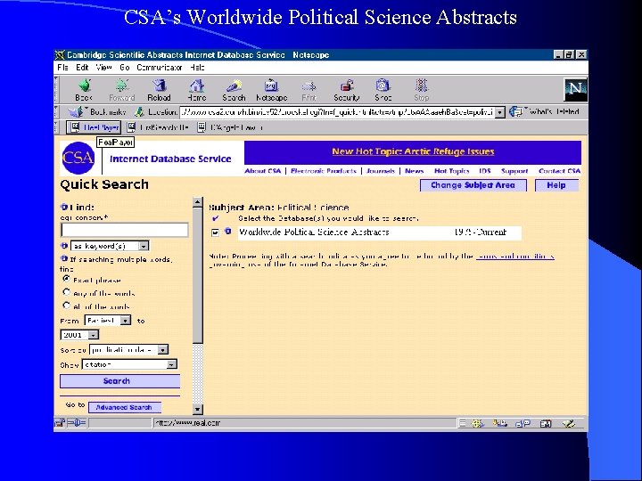The width and height of the screenshot is (642, 481).
Task: Click the Stop toolbar icon
Action: click(421, 90)
